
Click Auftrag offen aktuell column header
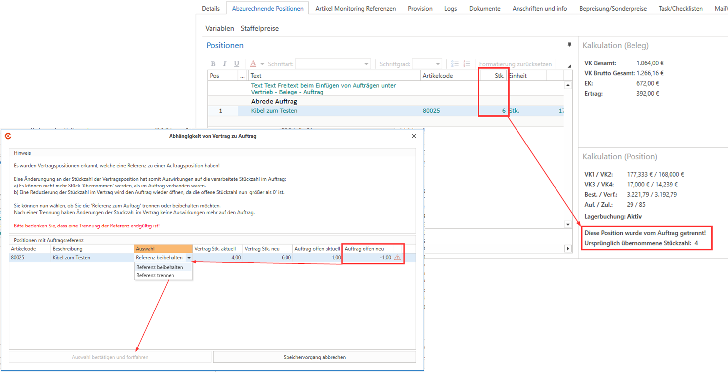(x=318, y=249)
